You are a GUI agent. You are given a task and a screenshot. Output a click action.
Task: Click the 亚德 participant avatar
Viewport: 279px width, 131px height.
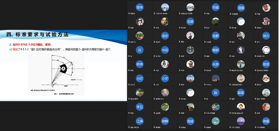[x=190, y=22]
